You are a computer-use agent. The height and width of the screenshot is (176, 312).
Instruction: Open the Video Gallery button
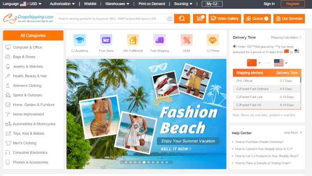(x=225, y=18)
